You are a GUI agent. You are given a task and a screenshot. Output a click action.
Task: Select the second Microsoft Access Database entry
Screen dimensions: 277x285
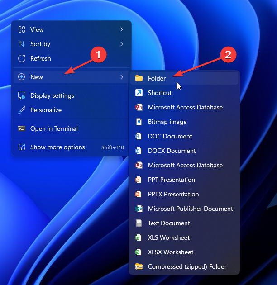[184, 165]
